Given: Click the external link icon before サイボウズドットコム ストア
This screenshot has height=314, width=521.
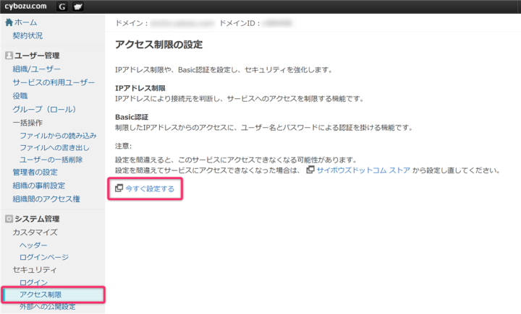Looking at the screenshot, I should (x=310, y=170).
